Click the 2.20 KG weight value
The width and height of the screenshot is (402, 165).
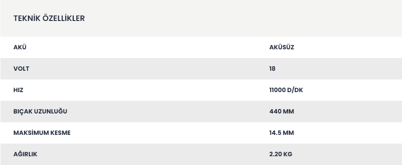pyautogui.click(x=281, y=154)
